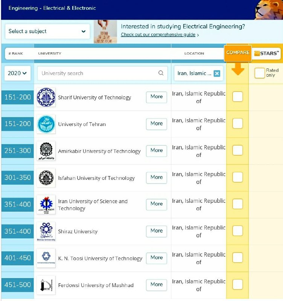
Task: Click the Ferdowsi University of Mashhad logo
Action: 46,285
